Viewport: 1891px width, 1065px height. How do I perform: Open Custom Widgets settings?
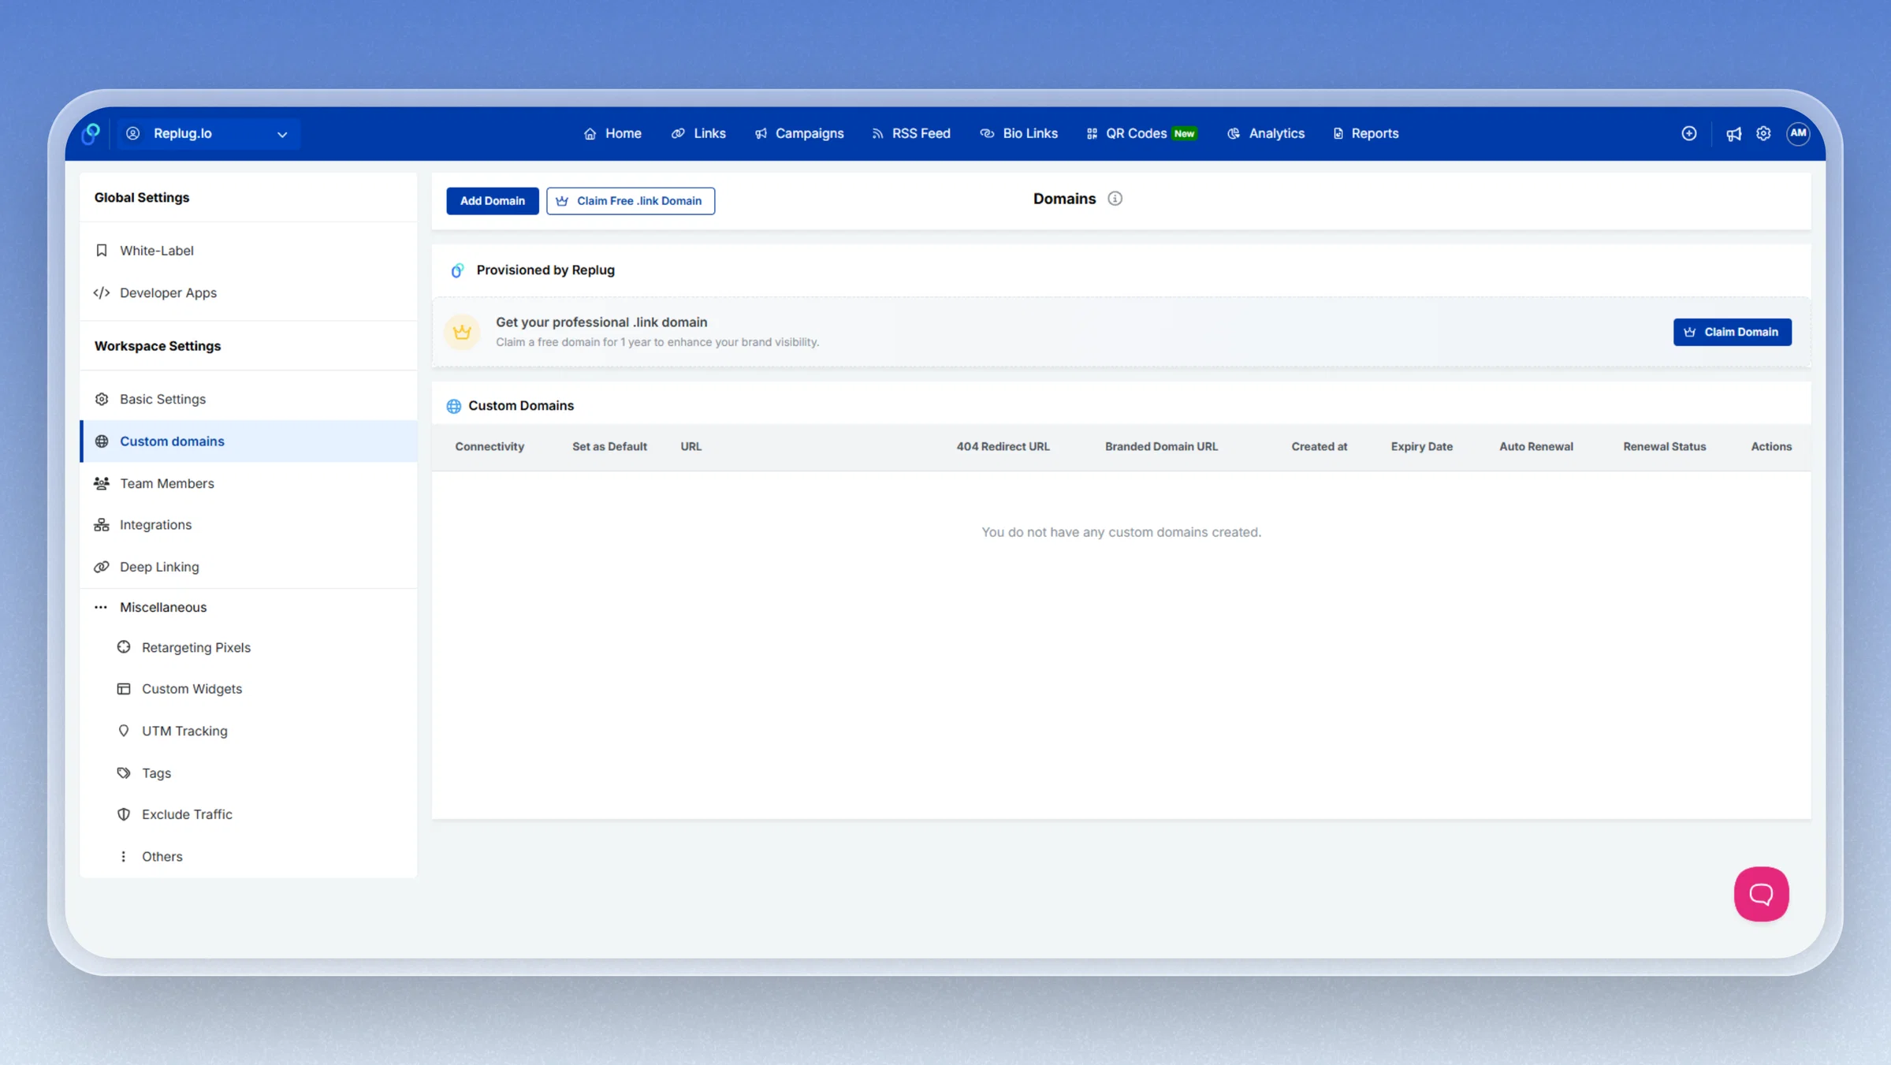(x=248, y=689)
